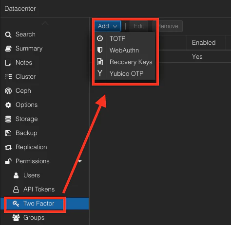Open the Notes section
231x225 pixels.
44,63
